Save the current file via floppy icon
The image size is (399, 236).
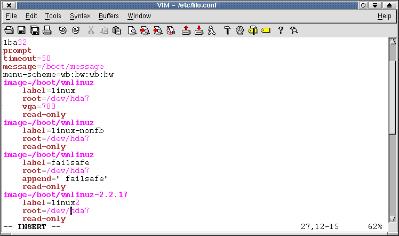(22, 30)
